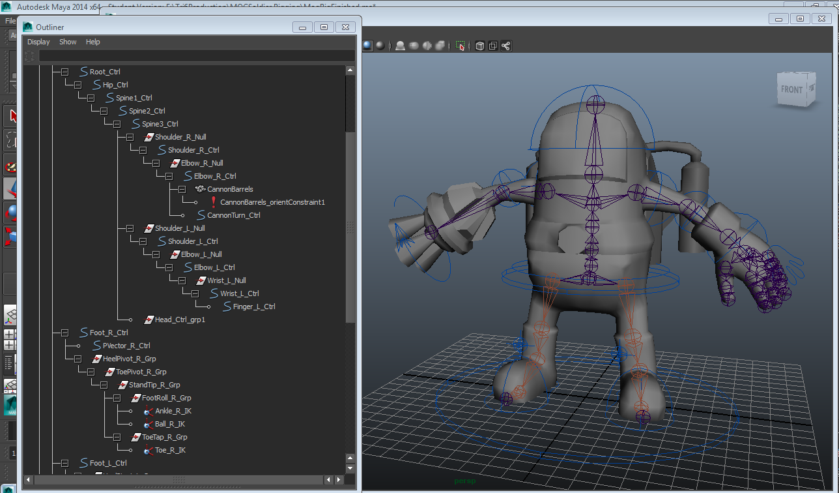Image resolution: width=839 pixels, height=493 pixels.
Task: Select the Finger_L_Ctrl item
Action: (253, 306)
